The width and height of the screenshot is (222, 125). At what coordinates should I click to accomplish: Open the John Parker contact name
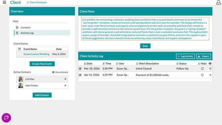(31, 85)
